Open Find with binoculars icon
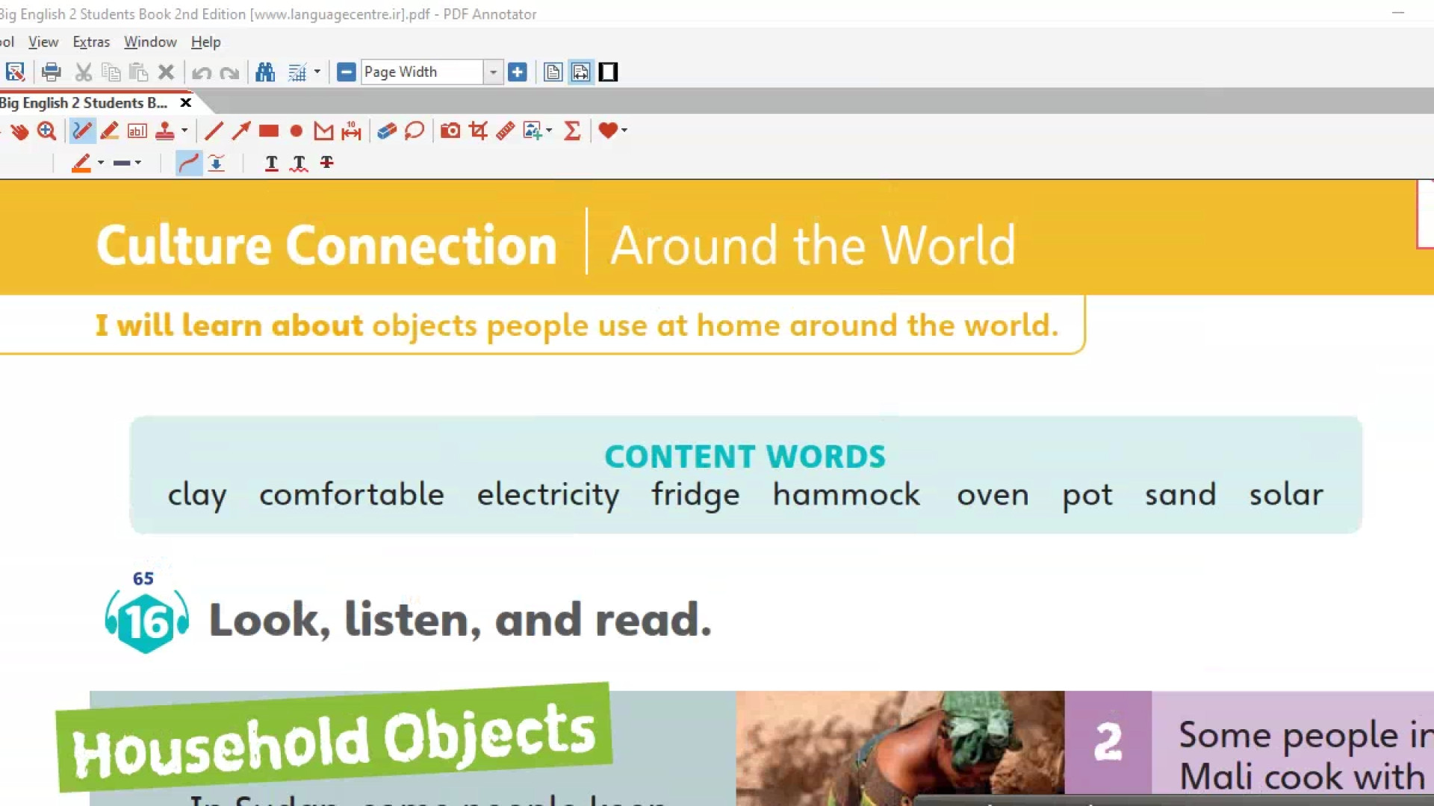This screenshot has width=1434, height=806. pyautogui.click(x=265, y=72)
